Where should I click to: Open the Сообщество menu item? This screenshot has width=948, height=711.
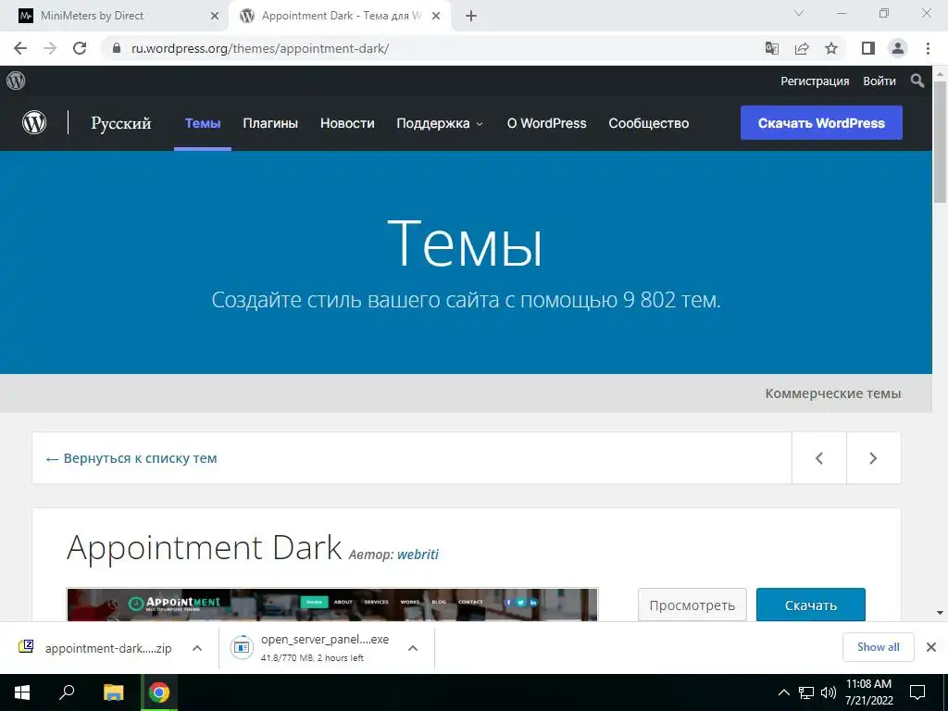point(649,123)
